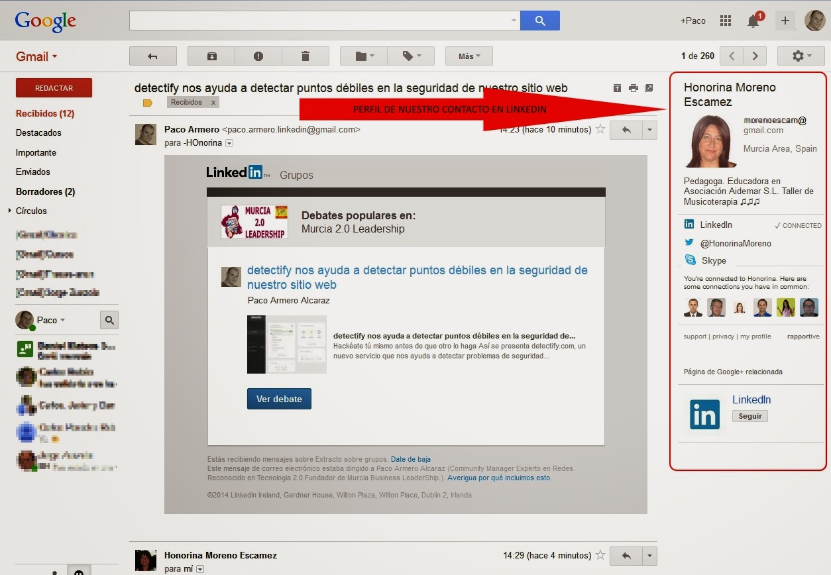Viewport: 831px width, 575px height.
Task: Click Seguir on LinkedIn page
Action: (750, 416)
